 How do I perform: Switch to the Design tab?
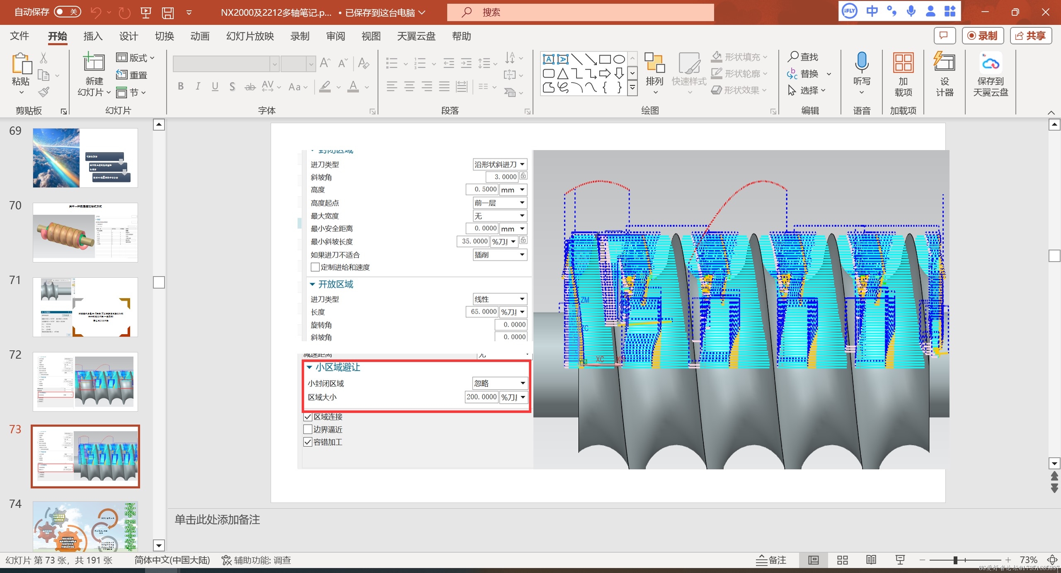click(128, 36)
